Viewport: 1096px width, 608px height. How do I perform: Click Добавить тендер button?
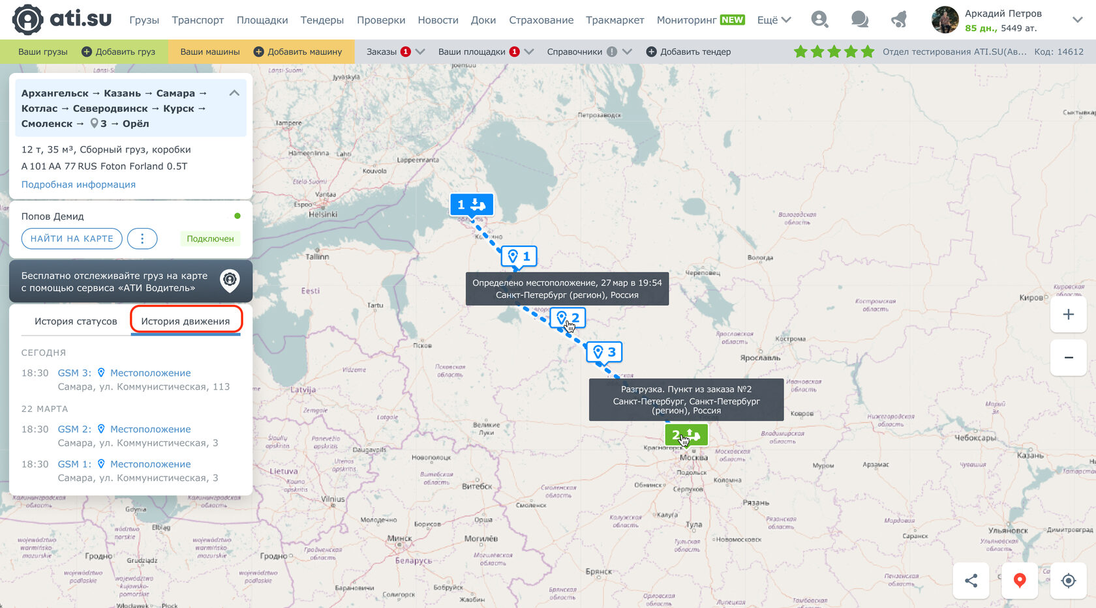688,51
